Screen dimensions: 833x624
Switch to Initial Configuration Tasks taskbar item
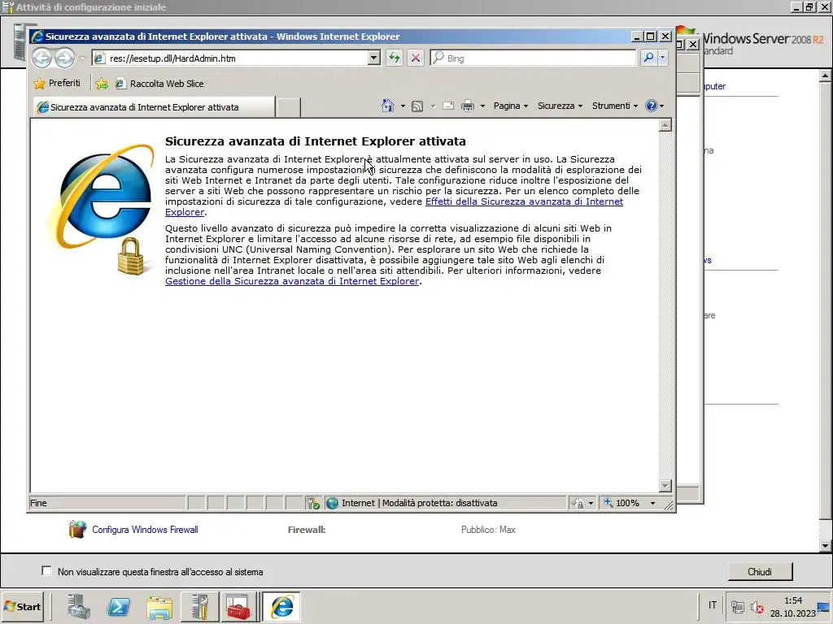tap(200, 606)
